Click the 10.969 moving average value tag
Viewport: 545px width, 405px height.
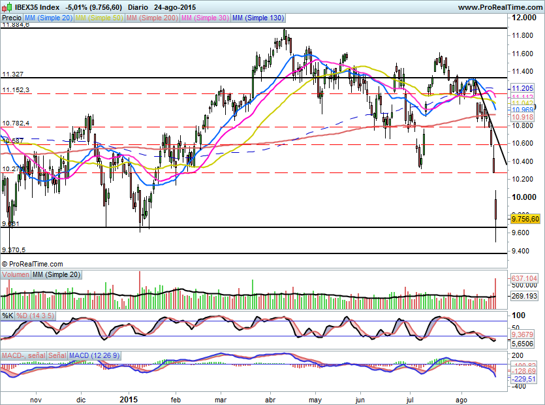coord(522,110)
